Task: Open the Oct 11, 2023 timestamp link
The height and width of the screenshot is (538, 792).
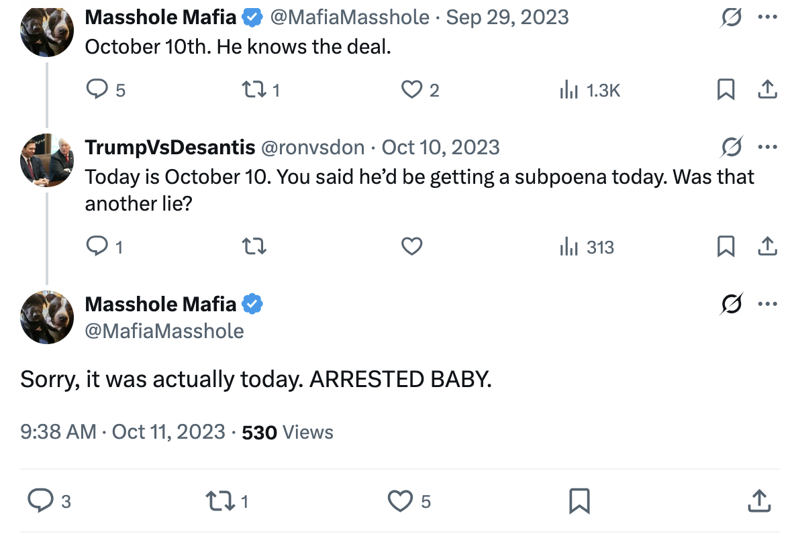Action: pyautogui.click(x=168, y=432)
